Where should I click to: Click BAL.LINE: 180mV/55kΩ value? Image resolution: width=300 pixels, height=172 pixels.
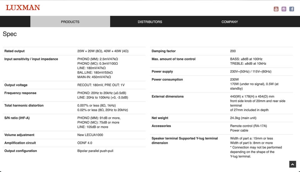coord(95,73)
